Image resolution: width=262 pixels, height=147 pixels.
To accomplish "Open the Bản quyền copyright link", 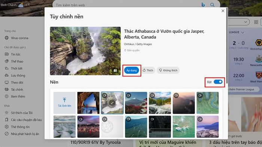I will 132,50.
